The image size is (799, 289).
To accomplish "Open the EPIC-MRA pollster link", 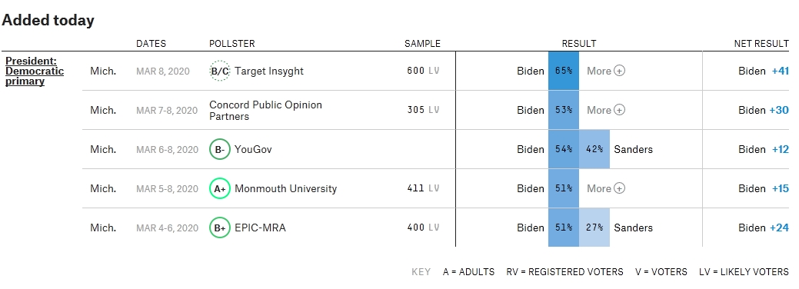I will 261,228.
